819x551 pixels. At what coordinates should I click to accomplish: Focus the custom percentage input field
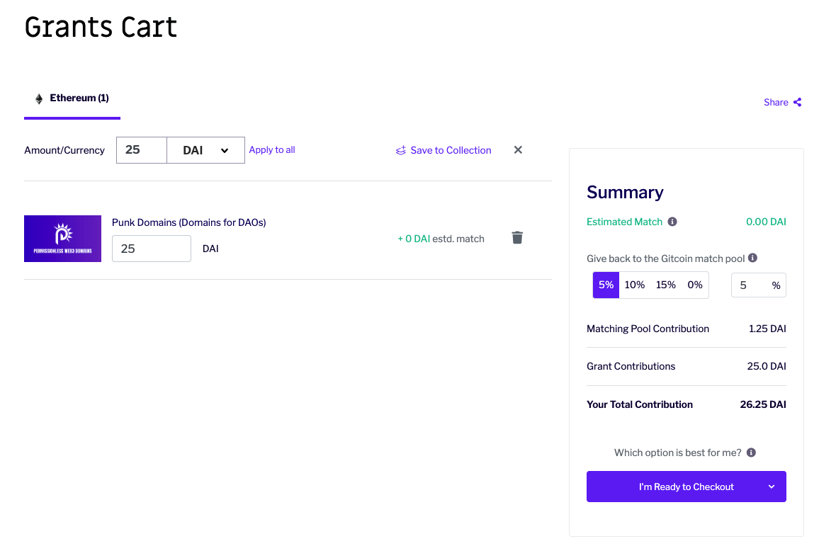pyautogui.click(x=758, y=285)
